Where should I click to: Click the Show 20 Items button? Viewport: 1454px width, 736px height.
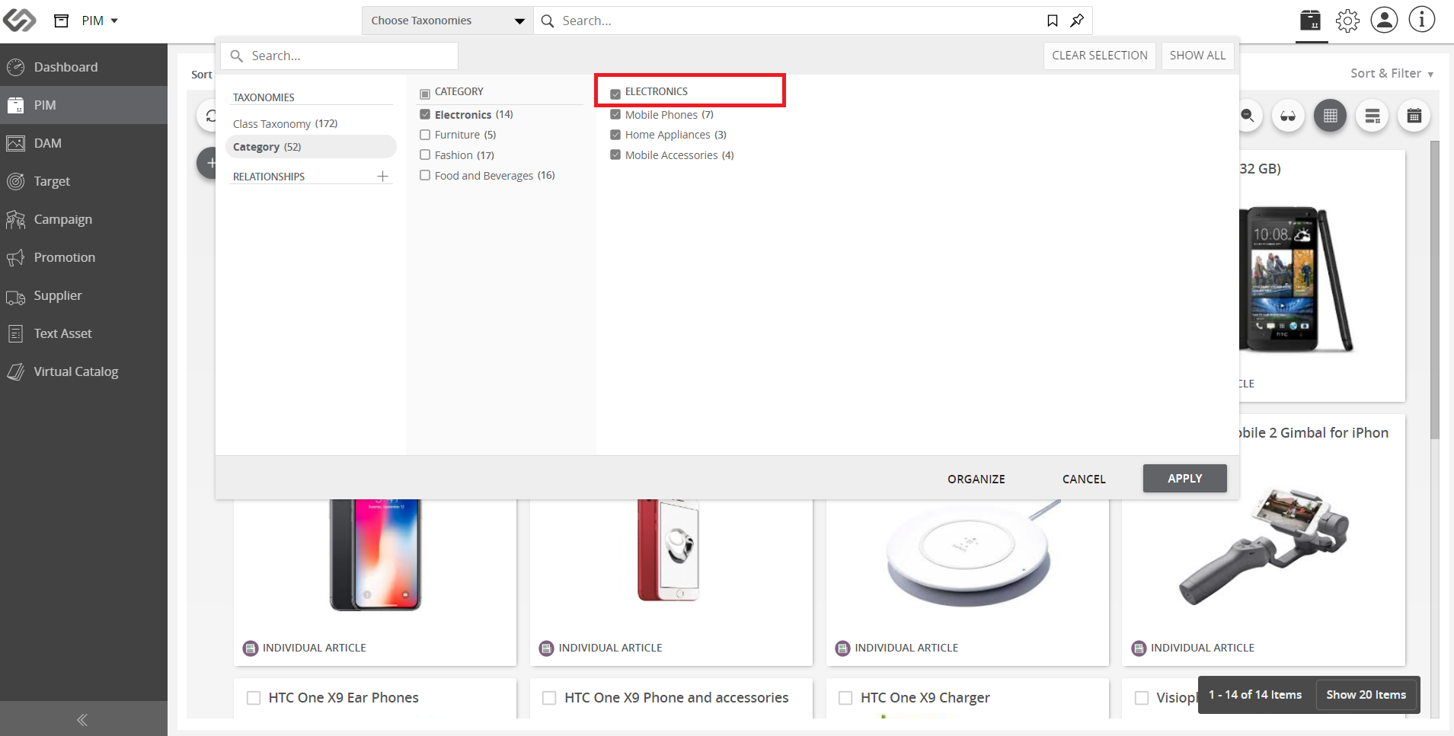tap(1366, 695)
